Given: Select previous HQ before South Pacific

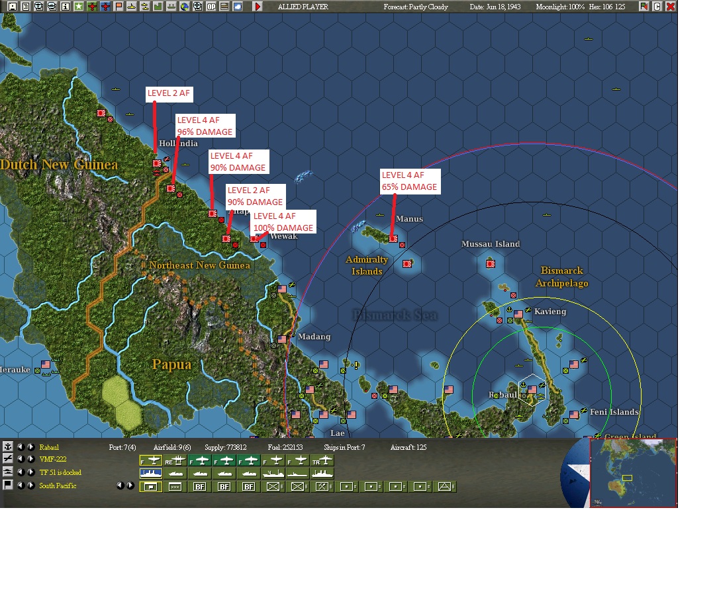Looking at the screenshot, I should point(21,486).
